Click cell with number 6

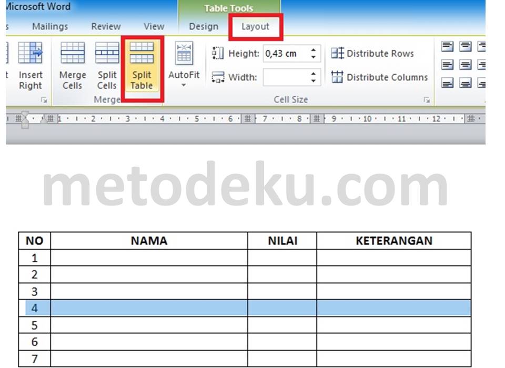click(35, 342)
